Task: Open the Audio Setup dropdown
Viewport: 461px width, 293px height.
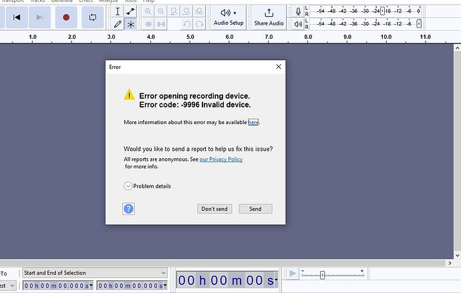Action: (228, 17)
